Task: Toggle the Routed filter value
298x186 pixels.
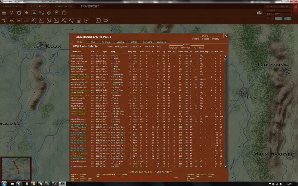Action: tap(82, 176)
